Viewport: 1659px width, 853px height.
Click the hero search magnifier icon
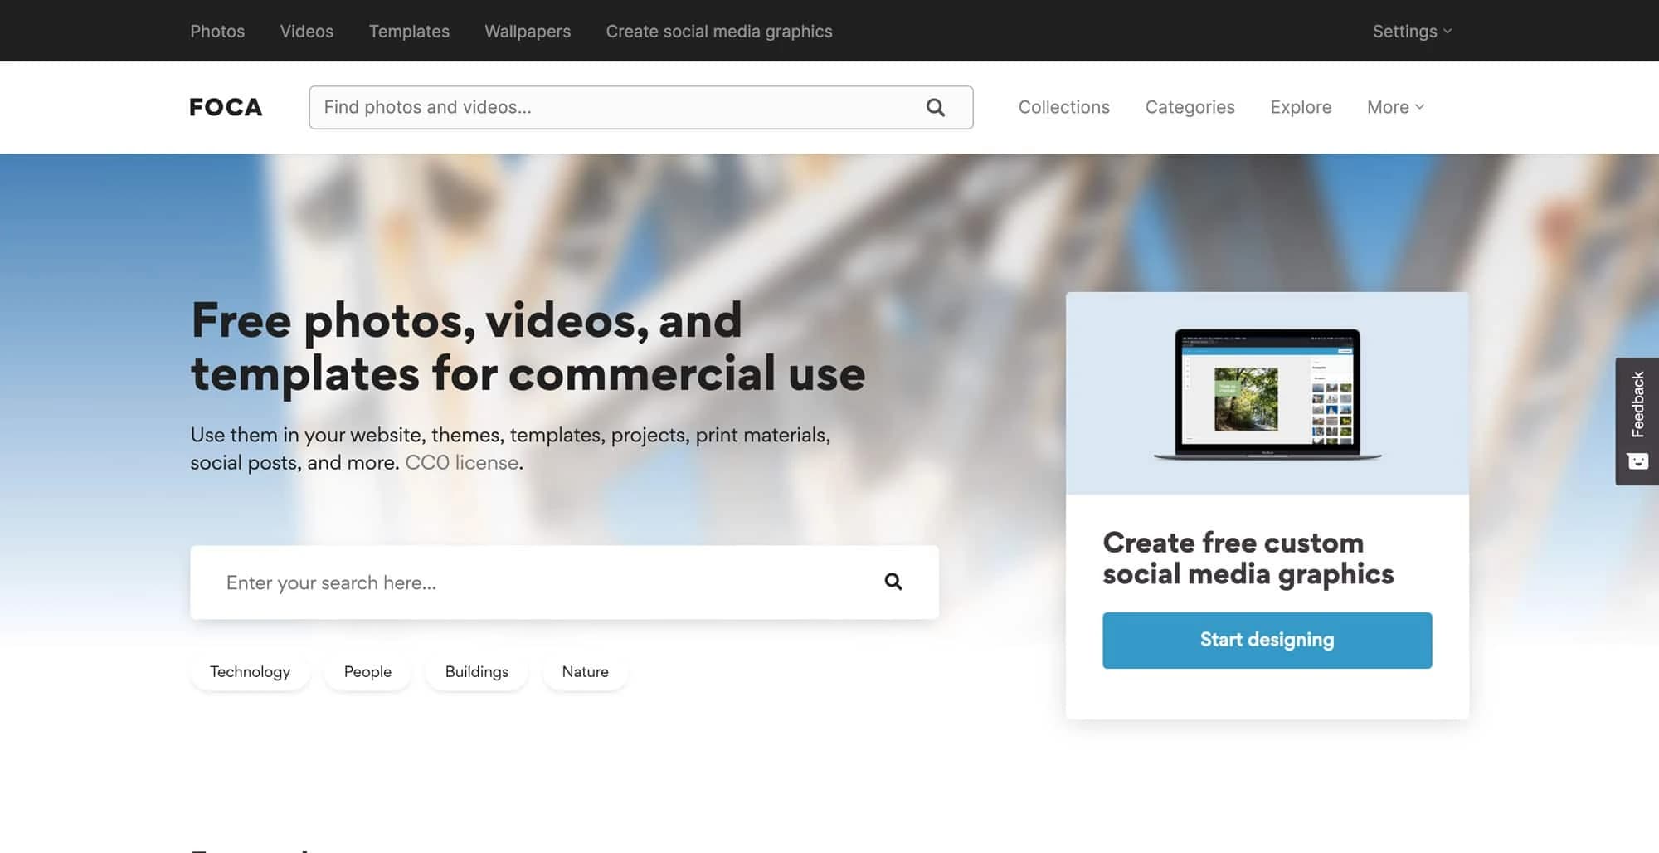893,582
